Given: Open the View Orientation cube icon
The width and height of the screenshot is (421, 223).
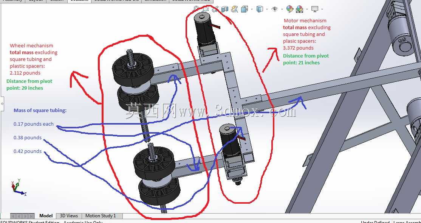Looking at the screenshot, I should click(x=245, y=9).
